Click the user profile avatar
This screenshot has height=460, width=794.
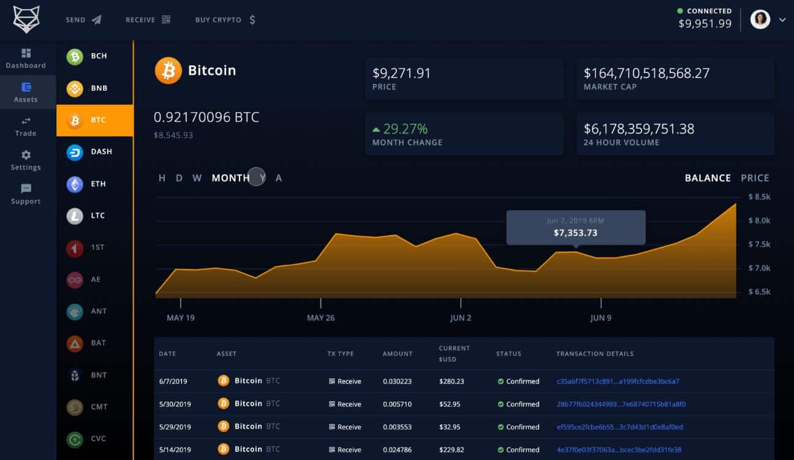(760, 20)
